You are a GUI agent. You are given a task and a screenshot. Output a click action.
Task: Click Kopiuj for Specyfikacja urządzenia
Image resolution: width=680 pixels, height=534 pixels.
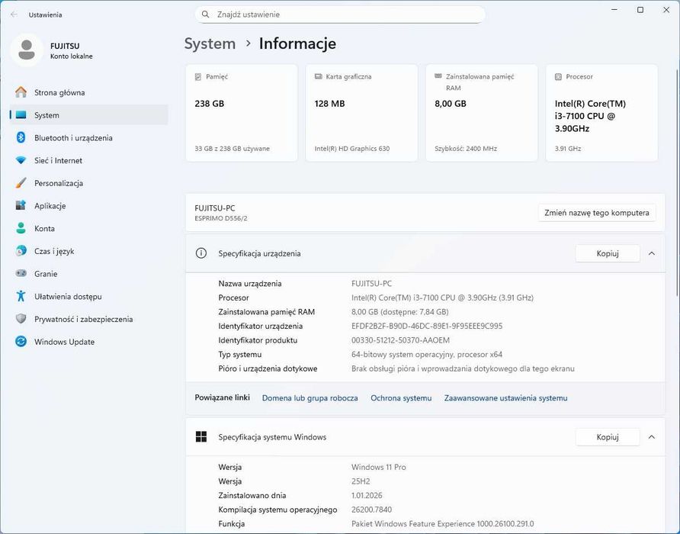click(608, 253)
